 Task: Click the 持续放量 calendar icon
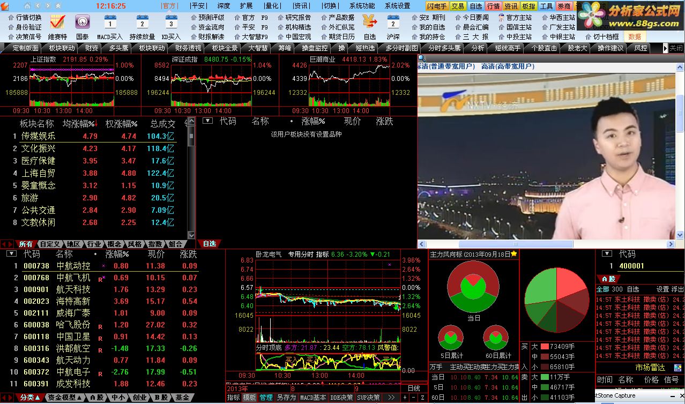coord(142,22)
